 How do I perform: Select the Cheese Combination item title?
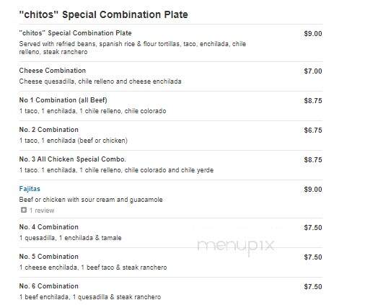pos(53,71)
